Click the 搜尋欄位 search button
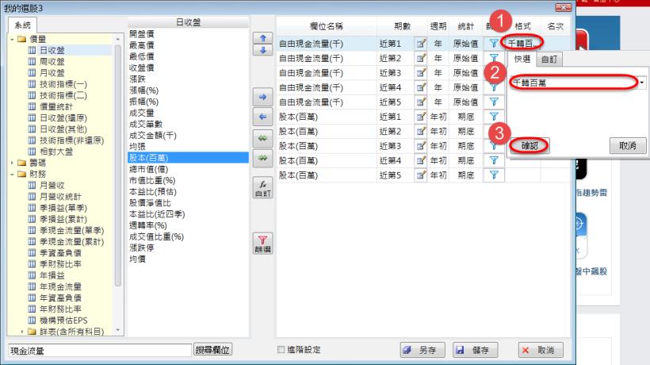 [212, 350]
